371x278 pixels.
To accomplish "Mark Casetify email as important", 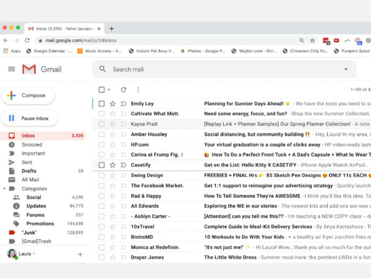I will coord(123,165).
